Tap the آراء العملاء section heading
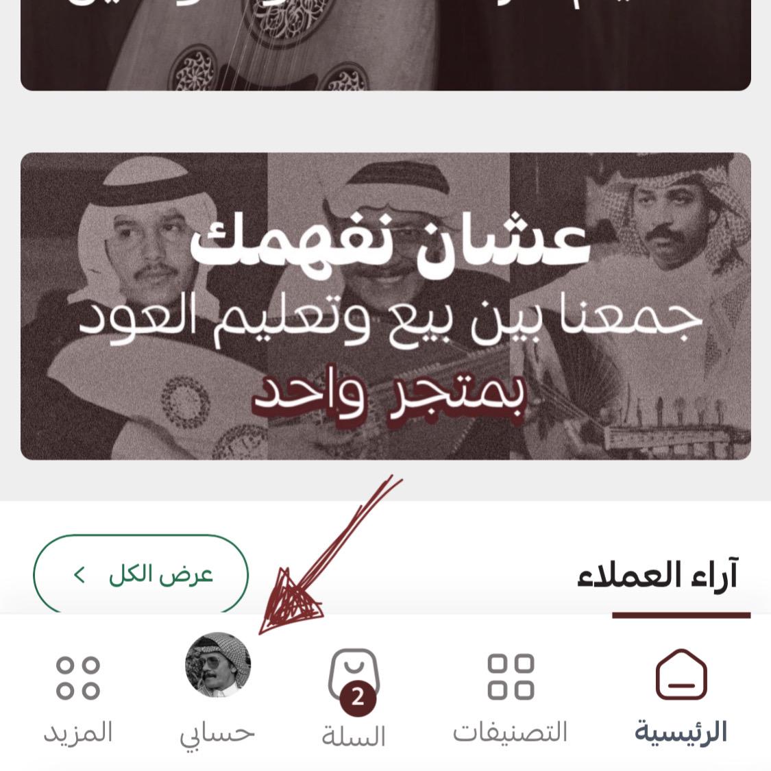The image size is (771, 771). pos(657,574)
